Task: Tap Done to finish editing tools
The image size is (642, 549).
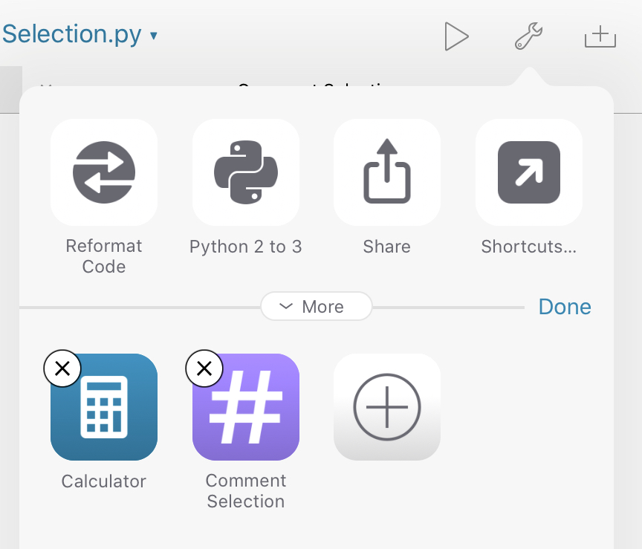Action: coord(565,306)
